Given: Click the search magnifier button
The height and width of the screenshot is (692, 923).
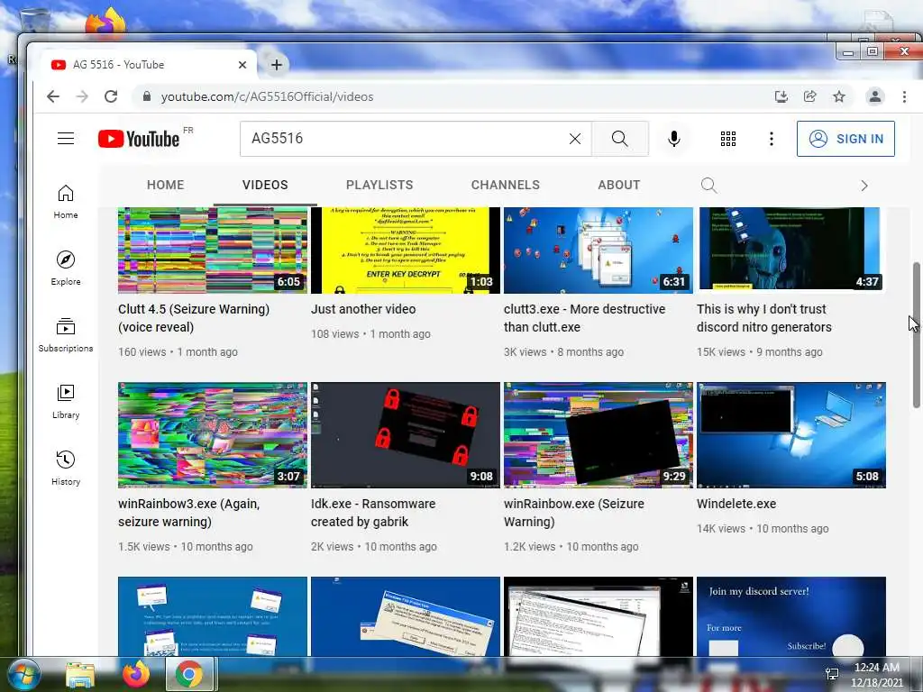Looking at the screenshot, I should (x=620, y=139).
